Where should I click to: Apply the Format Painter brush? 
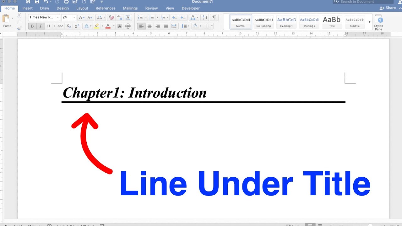pos(19,28)
